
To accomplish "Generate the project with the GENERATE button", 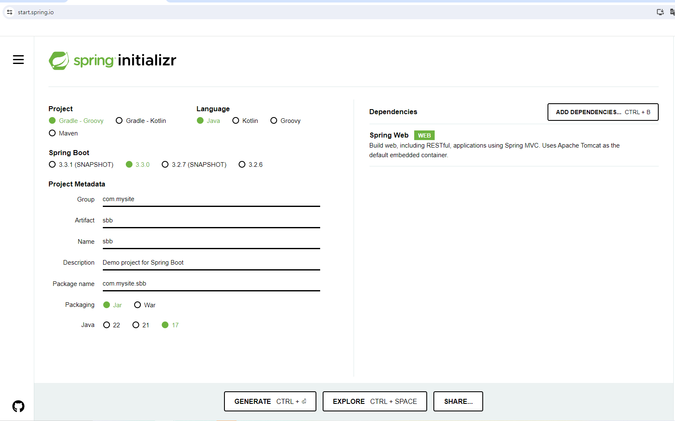I will coord(270,401).
